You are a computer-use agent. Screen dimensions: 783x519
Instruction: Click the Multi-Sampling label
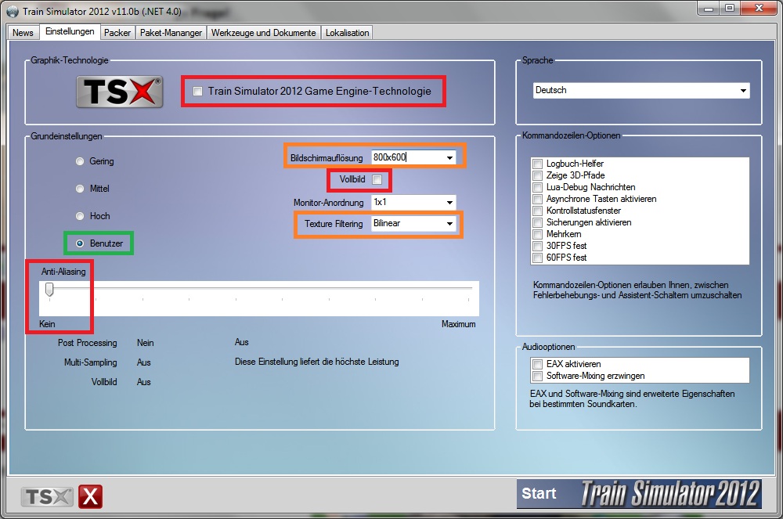click(x=90, y=362)
